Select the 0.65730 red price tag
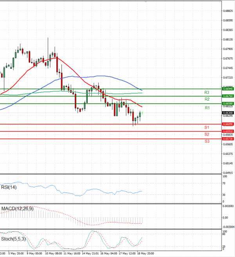The height and width of the screenshot is (257, 235). pyautogui.click(x=228, y=139)
